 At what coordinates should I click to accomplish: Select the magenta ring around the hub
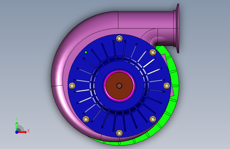(x=119, y=71)
